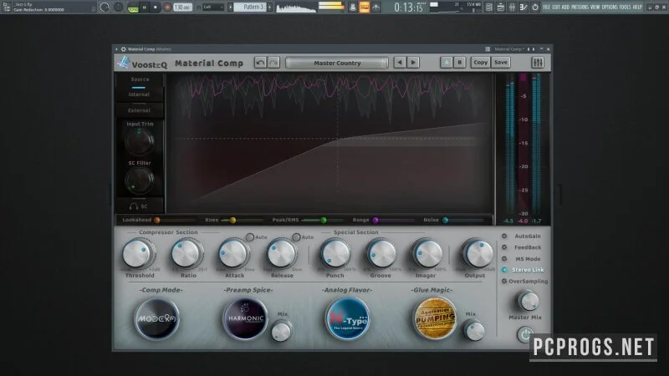Open the FL Studio mixer view icon
Viewport: 669px width, 376px height.
[512, 8]
